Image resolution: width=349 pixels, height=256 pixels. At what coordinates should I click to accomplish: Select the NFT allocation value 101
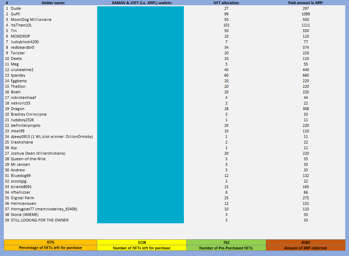coord(226,25)
